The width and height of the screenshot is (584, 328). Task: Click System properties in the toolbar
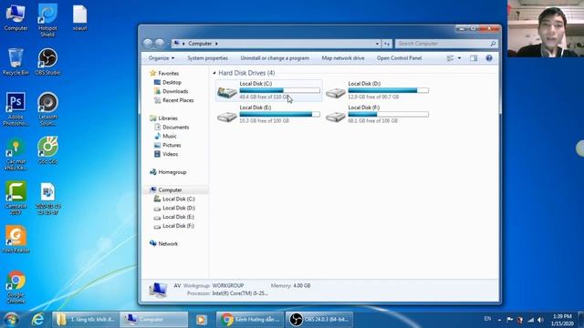(x=207, y=58)
